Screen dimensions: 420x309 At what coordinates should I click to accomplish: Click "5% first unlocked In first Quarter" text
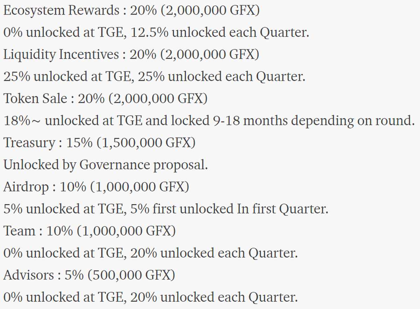click(229, 209)
